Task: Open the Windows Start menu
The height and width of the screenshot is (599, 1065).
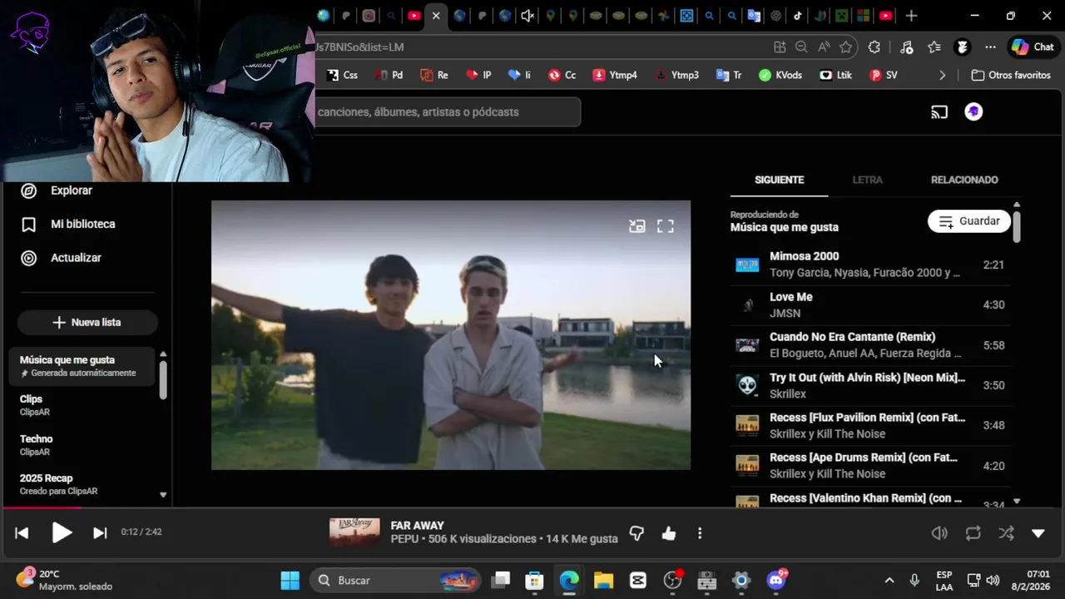Action: pos(290,580)
